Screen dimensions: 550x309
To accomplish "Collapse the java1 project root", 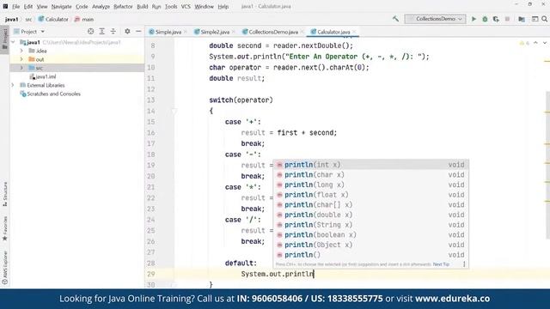I will tap(14, 42).
